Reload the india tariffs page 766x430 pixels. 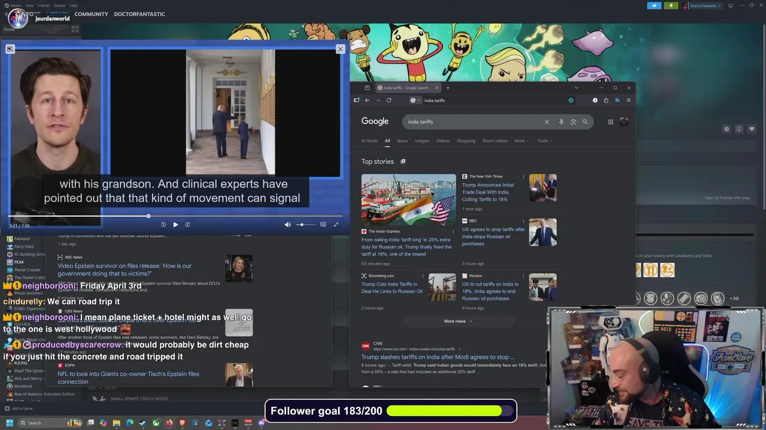point(388,100)
